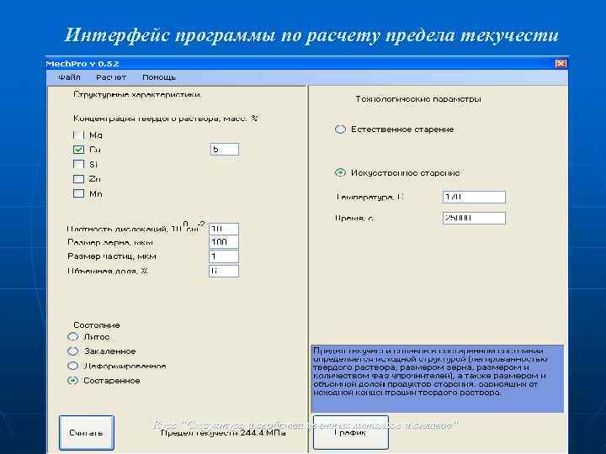Click the Предел текучести 244.4 МПа result
The image size is (606, 454).
pyautogui.click(x=223, y=433)
